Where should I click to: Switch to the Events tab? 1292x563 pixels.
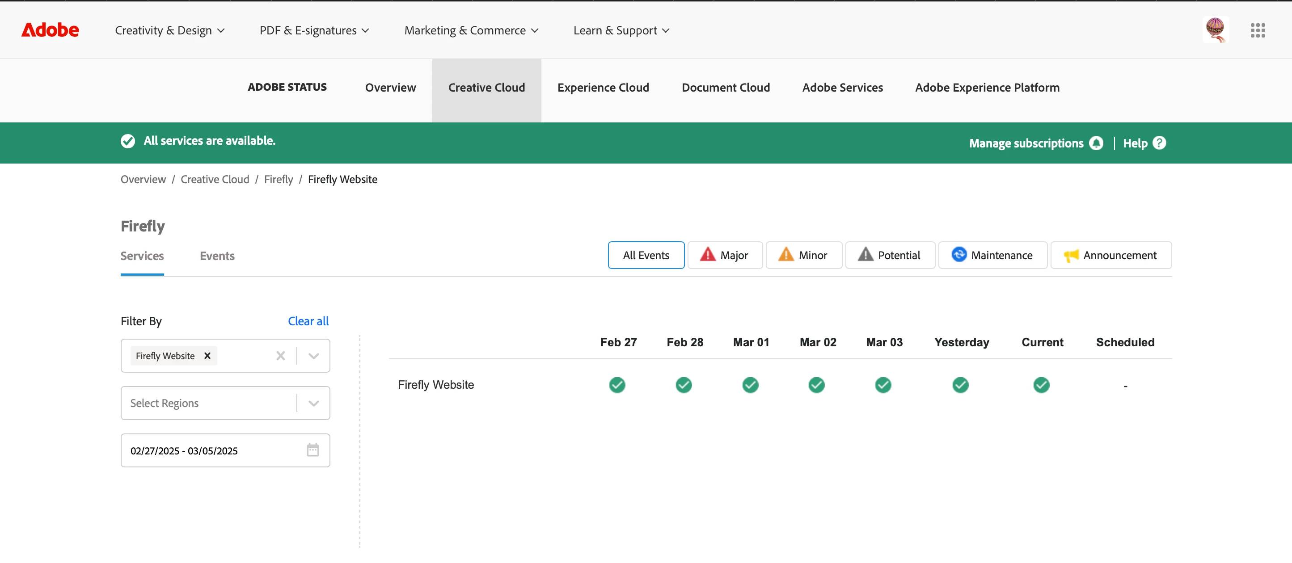(x=217, y=256)
